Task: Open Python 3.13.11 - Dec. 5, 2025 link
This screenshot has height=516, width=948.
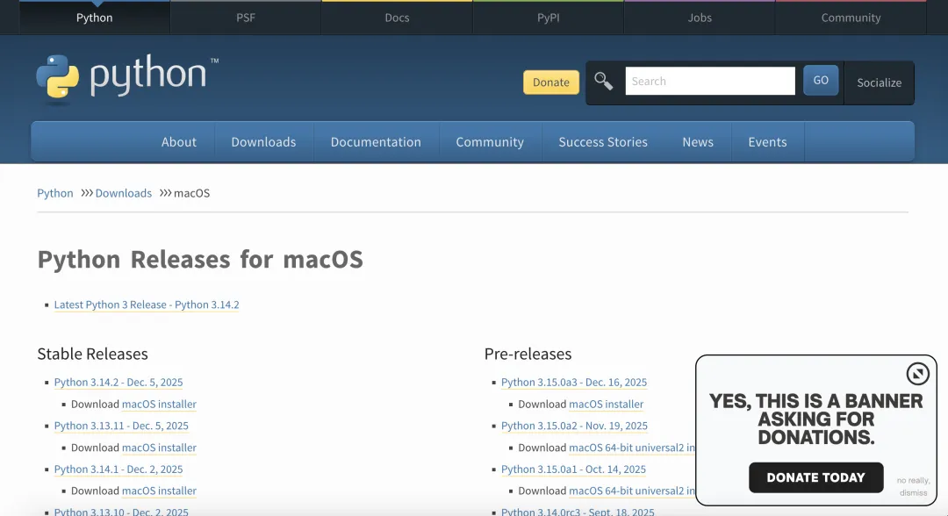Action: pos(121,426)
